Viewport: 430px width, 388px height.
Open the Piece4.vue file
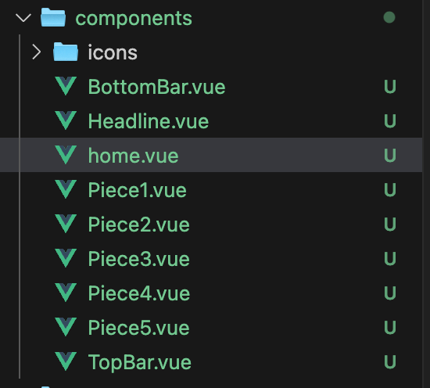[139, 293]
